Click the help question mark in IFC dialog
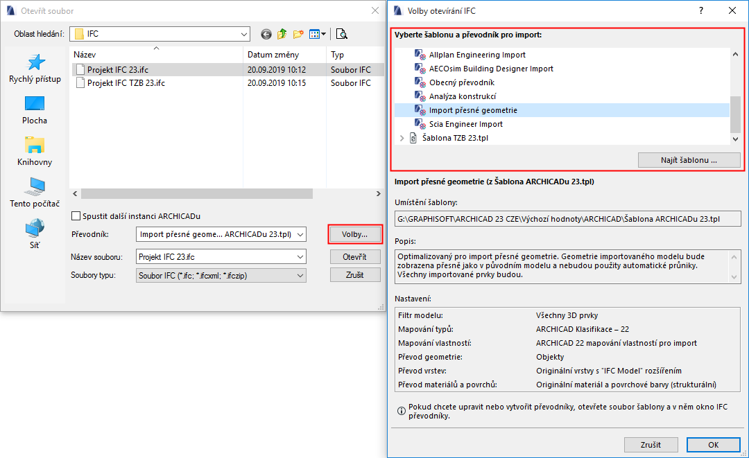749x458 pixels. 700,10
